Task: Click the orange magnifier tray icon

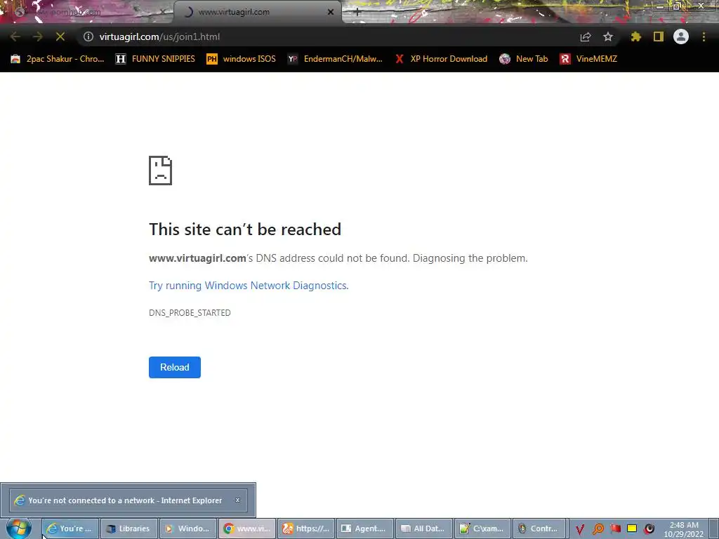Action: 598,529
